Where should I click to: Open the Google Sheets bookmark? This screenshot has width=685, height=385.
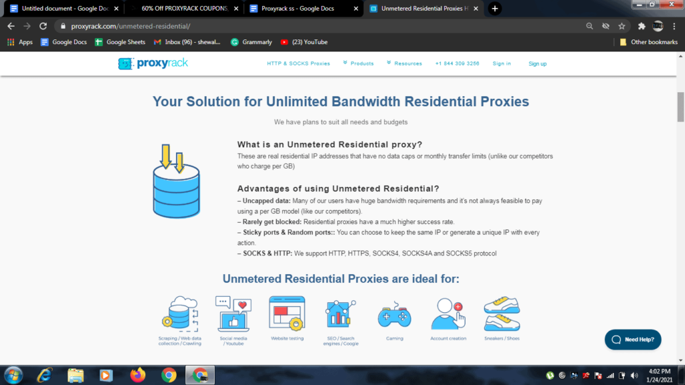(120, 42)
